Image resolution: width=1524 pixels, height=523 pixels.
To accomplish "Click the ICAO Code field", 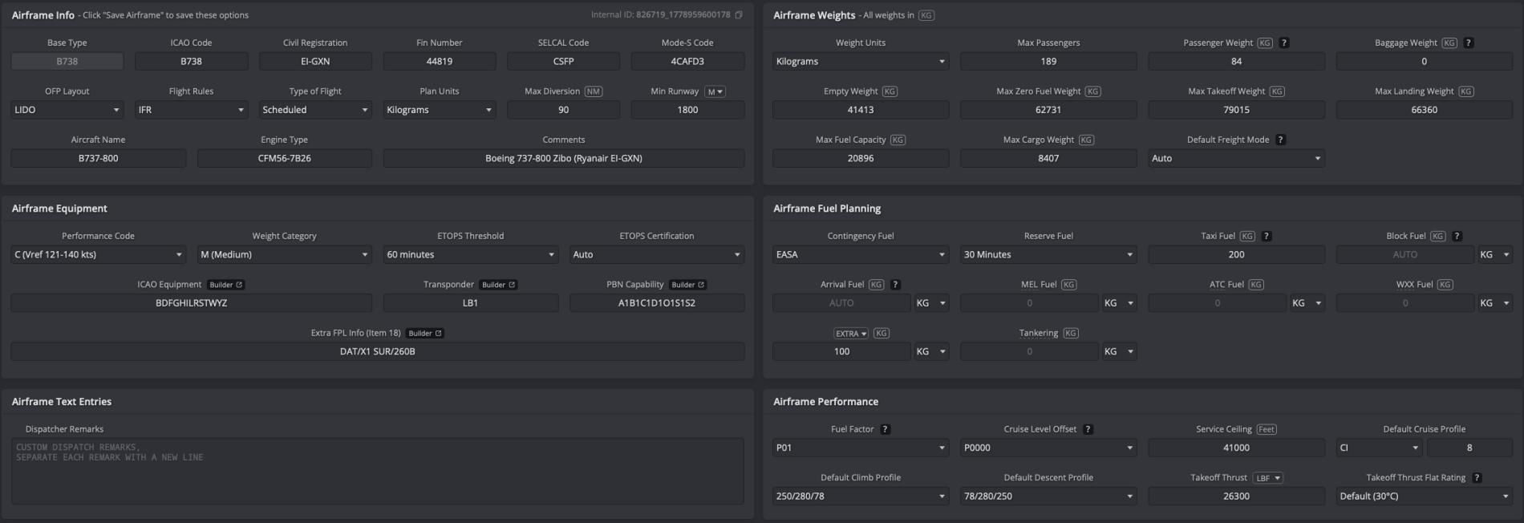I will tap(191, 61).
